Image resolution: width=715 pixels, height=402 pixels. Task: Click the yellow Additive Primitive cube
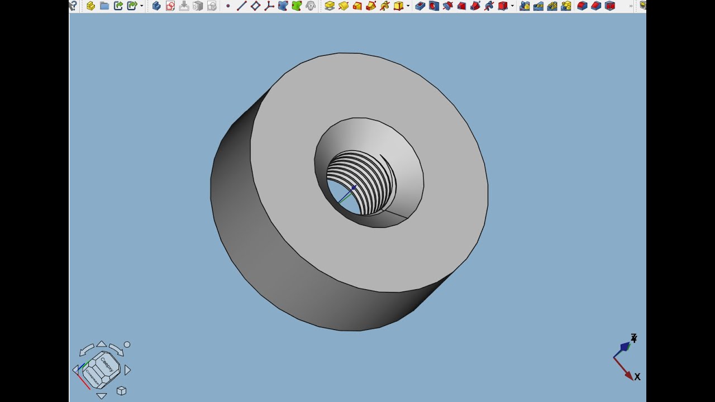[398, 6]
